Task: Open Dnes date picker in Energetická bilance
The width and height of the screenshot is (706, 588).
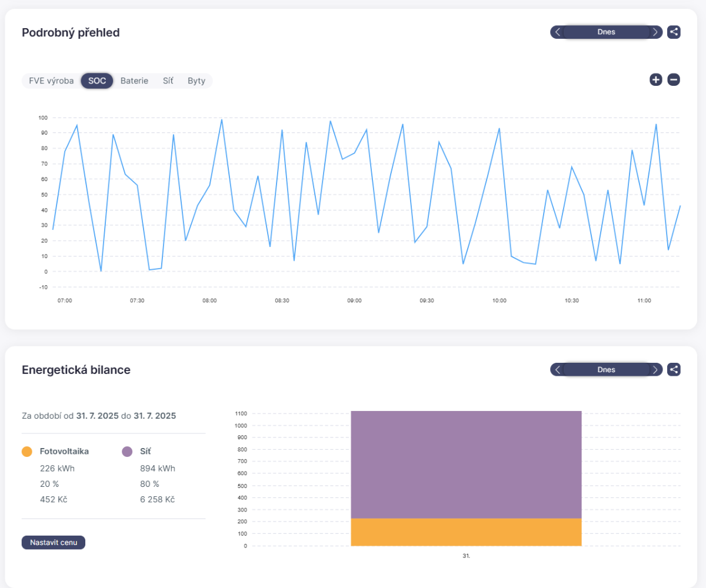Action: (x=606, y=370)
